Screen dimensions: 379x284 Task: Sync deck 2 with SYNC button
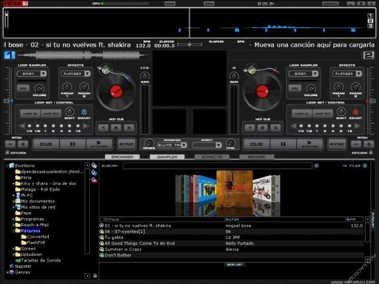pyautogui.click(x=337, y=145)
